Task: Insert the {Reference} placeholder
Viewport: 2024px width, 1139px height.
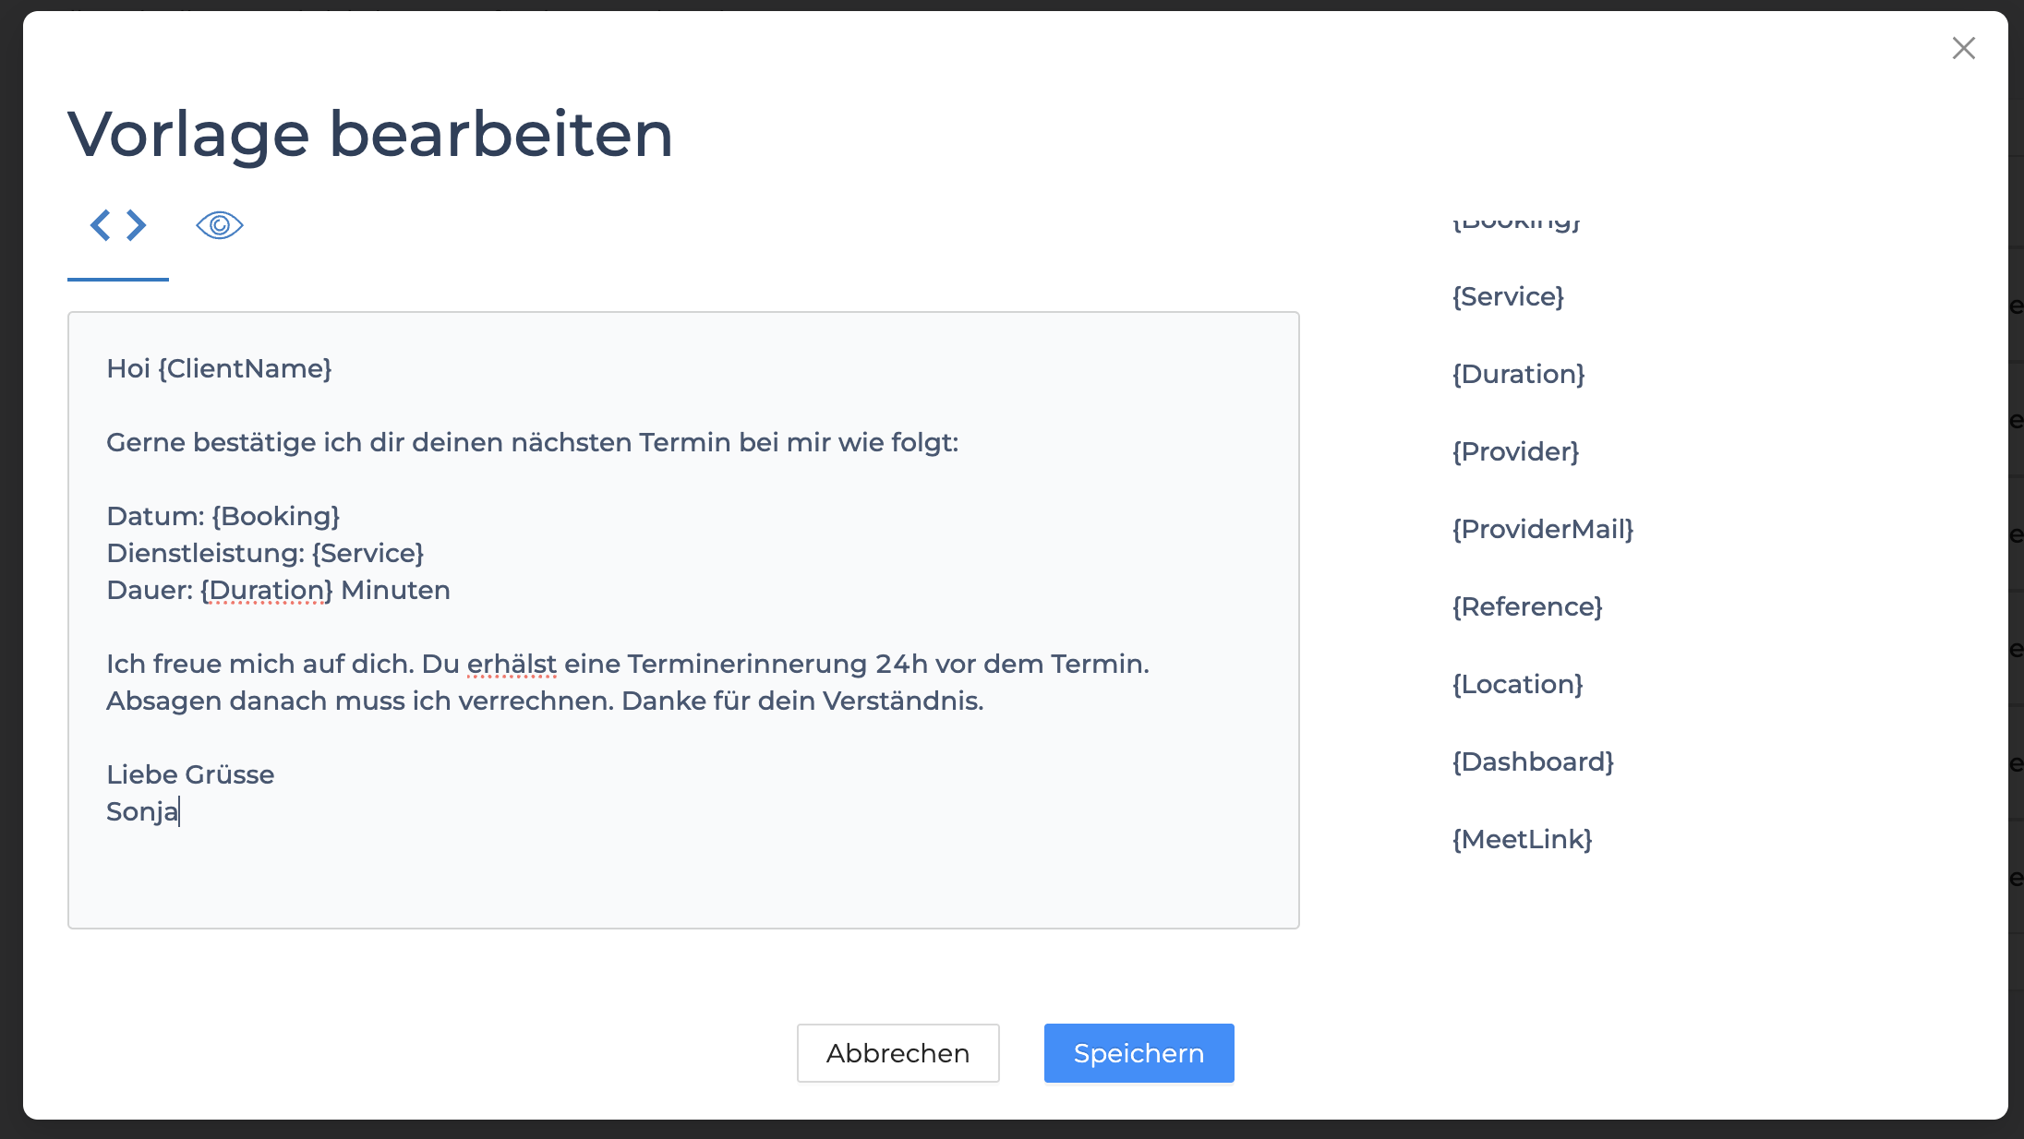Action: coord(1527,607)
